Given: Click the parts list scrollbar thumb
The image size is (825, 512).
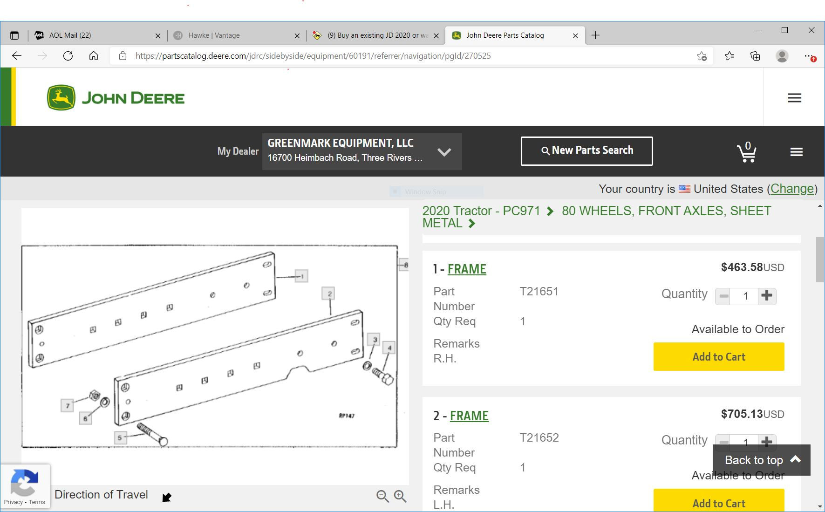Looking at the screenshot, I should click(820, 259).
